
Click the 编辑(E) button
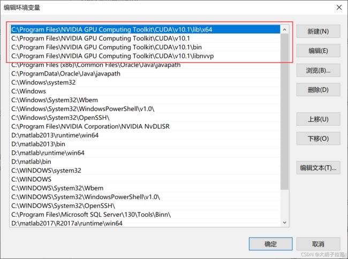point(318,51)
